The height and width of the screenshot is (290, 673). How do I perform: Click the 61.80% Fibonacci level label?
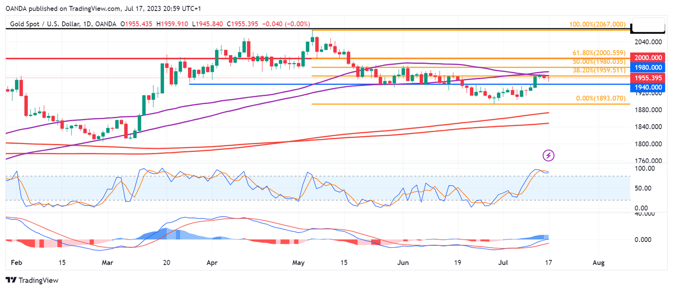(x=599, y=53)
